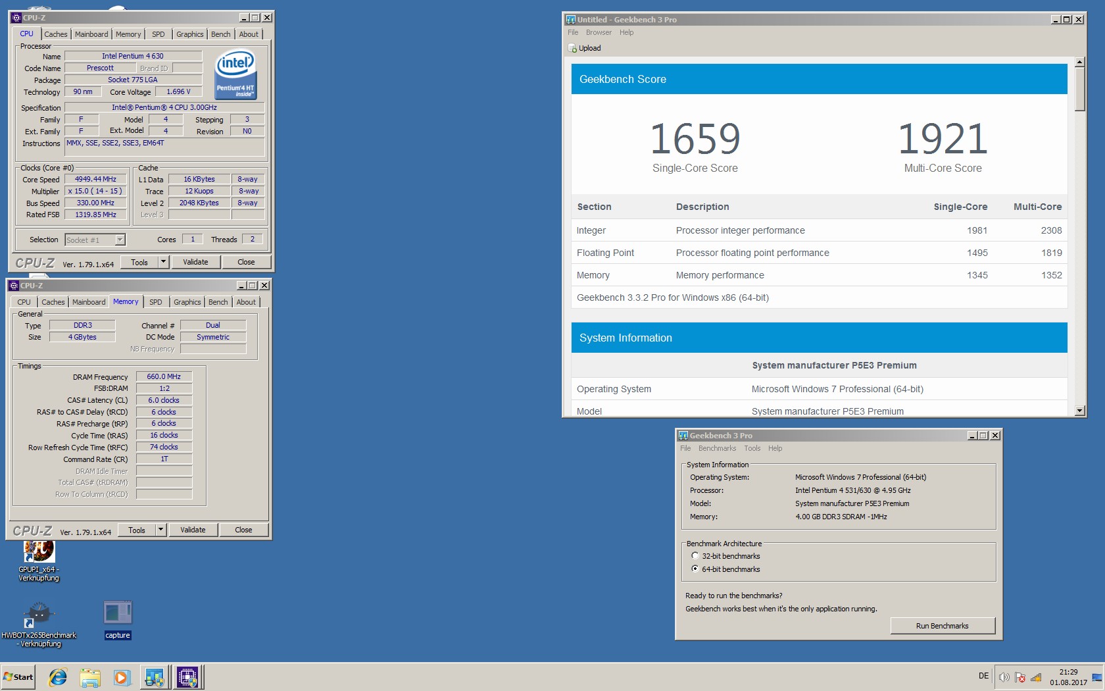Click the Single-Core Score 1659
1105x691 pixels.
[695, 139]
